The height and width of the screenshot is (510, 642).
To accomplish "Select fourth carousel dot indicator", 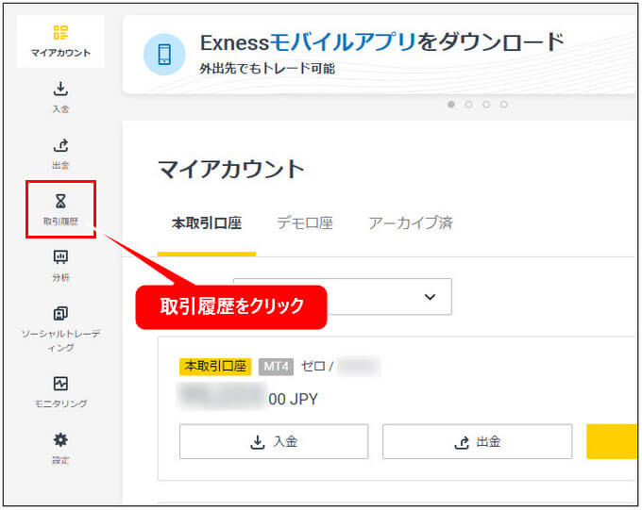I will (504, 105).
